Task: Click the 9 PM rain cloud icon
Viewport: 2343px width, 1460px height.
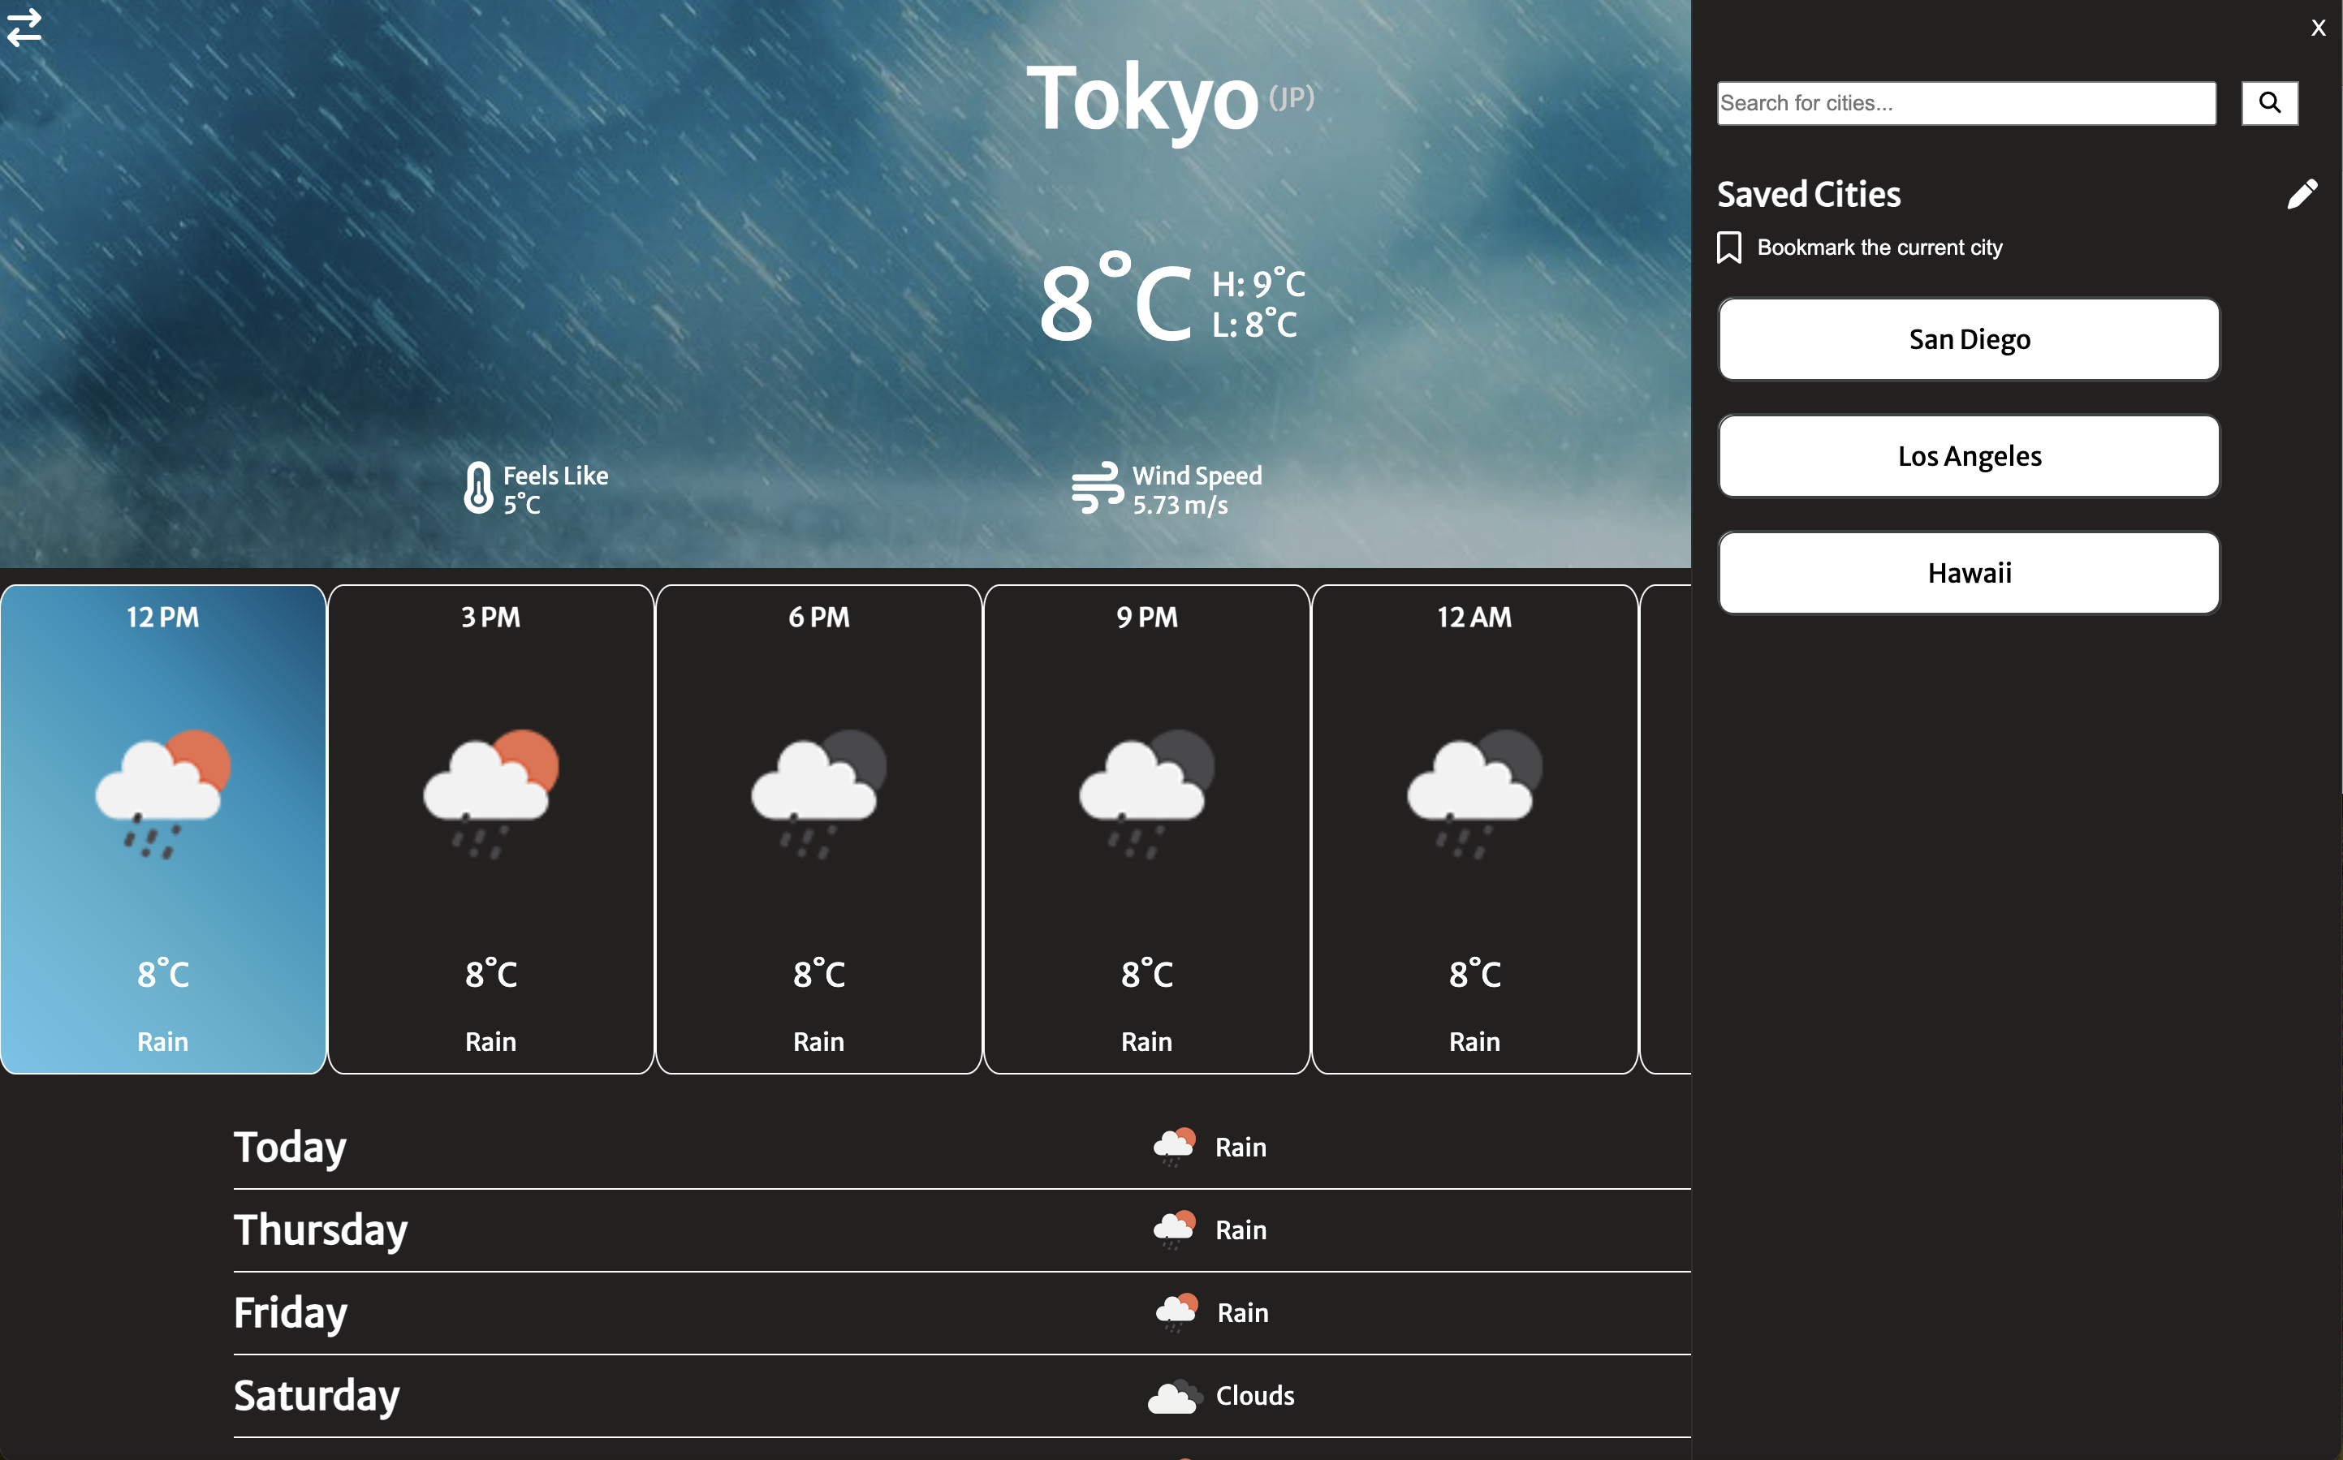Action: click(x=1146, y=794)
